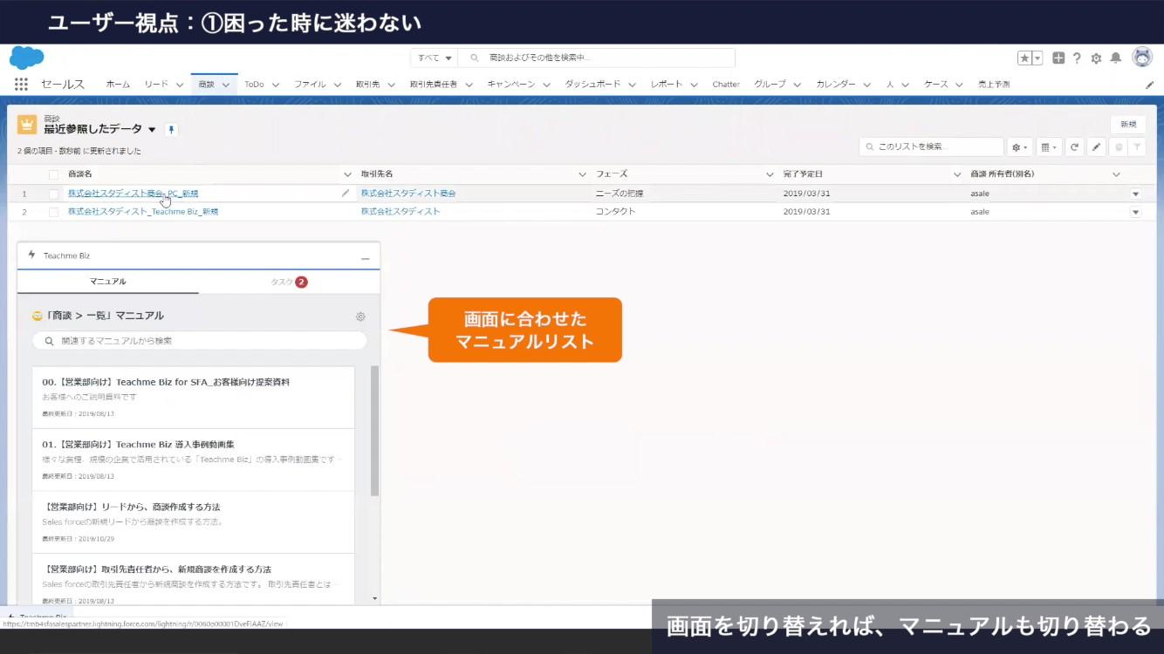This screenshot has height=654, width=1164.
Task: Open the favorites list dropdown arrow
Action: tap(1038, 58)
